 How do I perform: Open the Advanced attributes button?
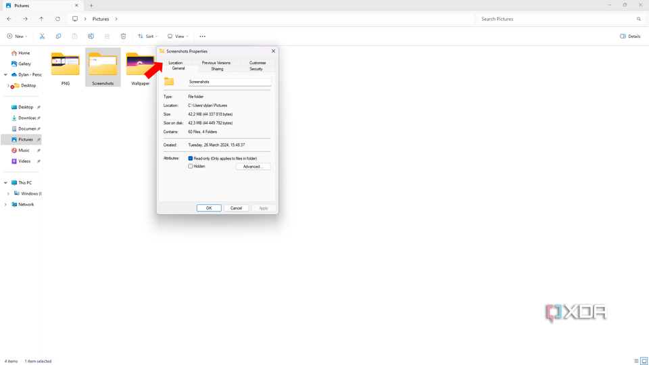(253, 166)
